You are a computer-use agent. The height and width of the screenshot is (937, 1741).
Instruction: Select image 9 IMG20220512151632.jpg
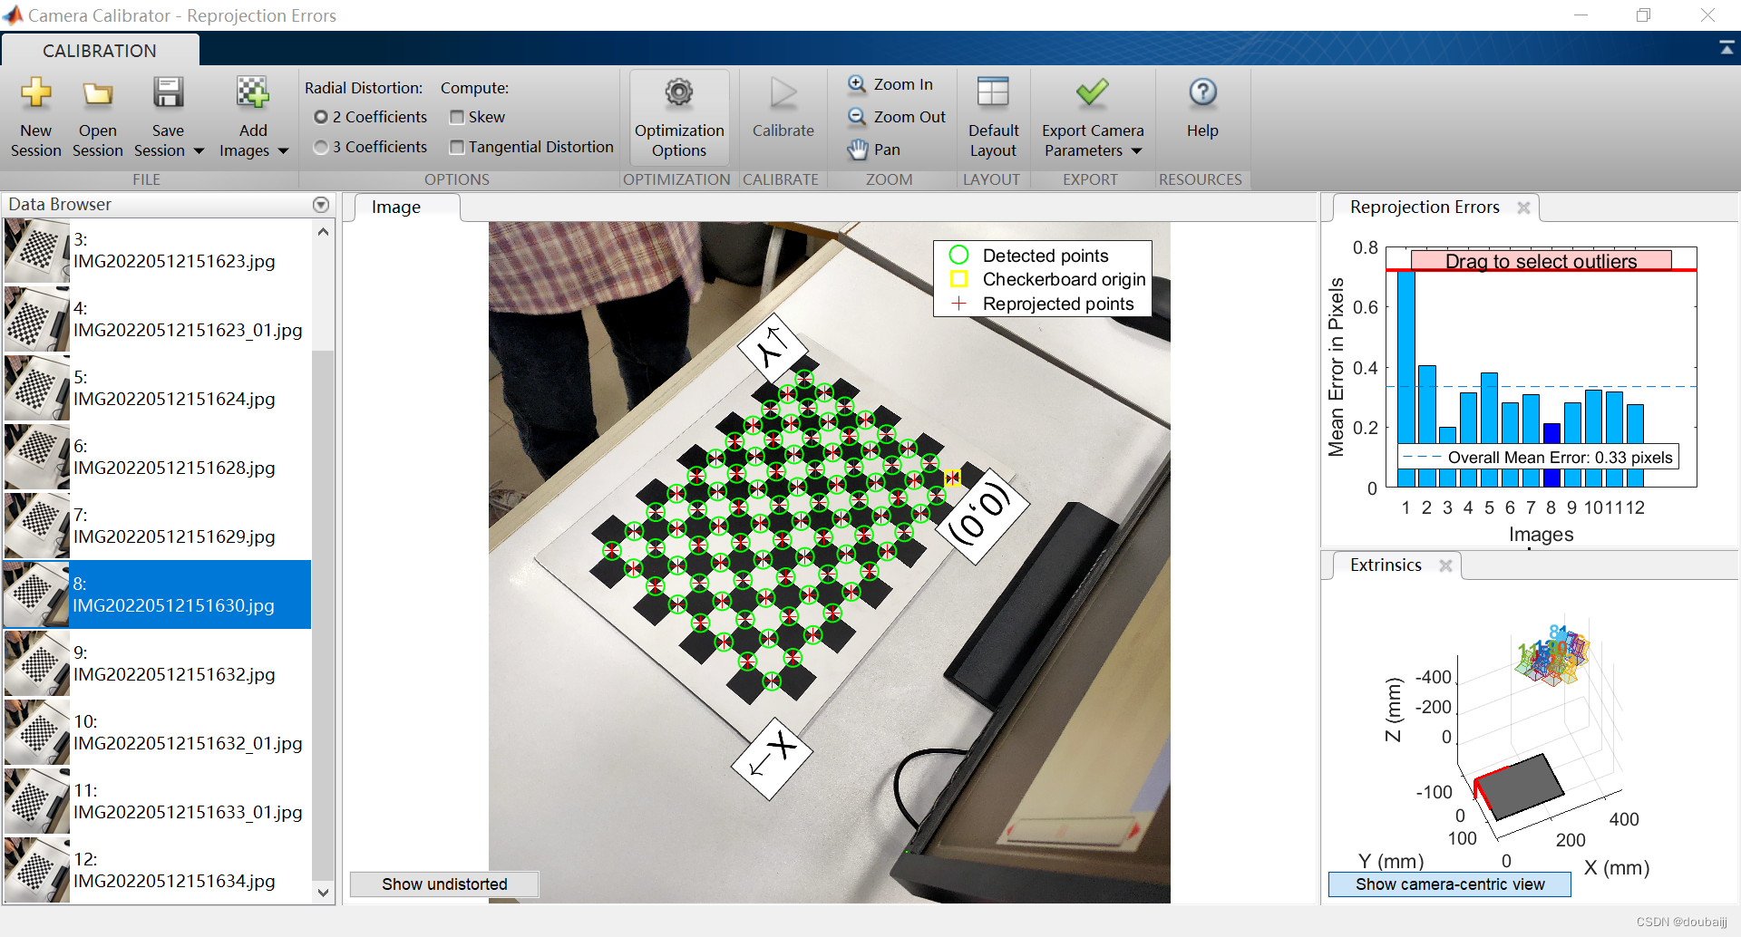tap(158, 664)
